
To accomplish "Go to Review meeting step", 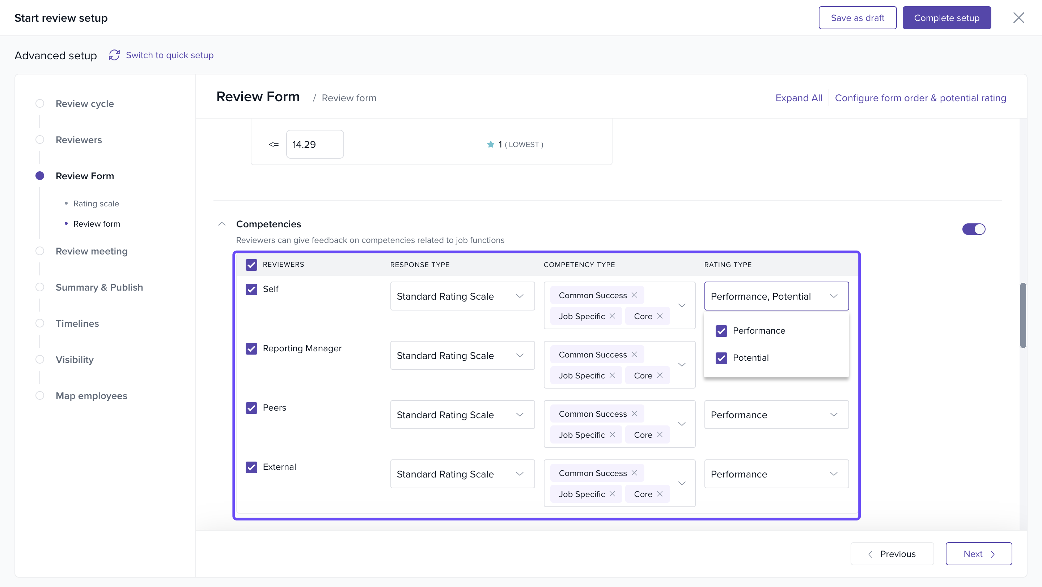I will tap(92, 251).
